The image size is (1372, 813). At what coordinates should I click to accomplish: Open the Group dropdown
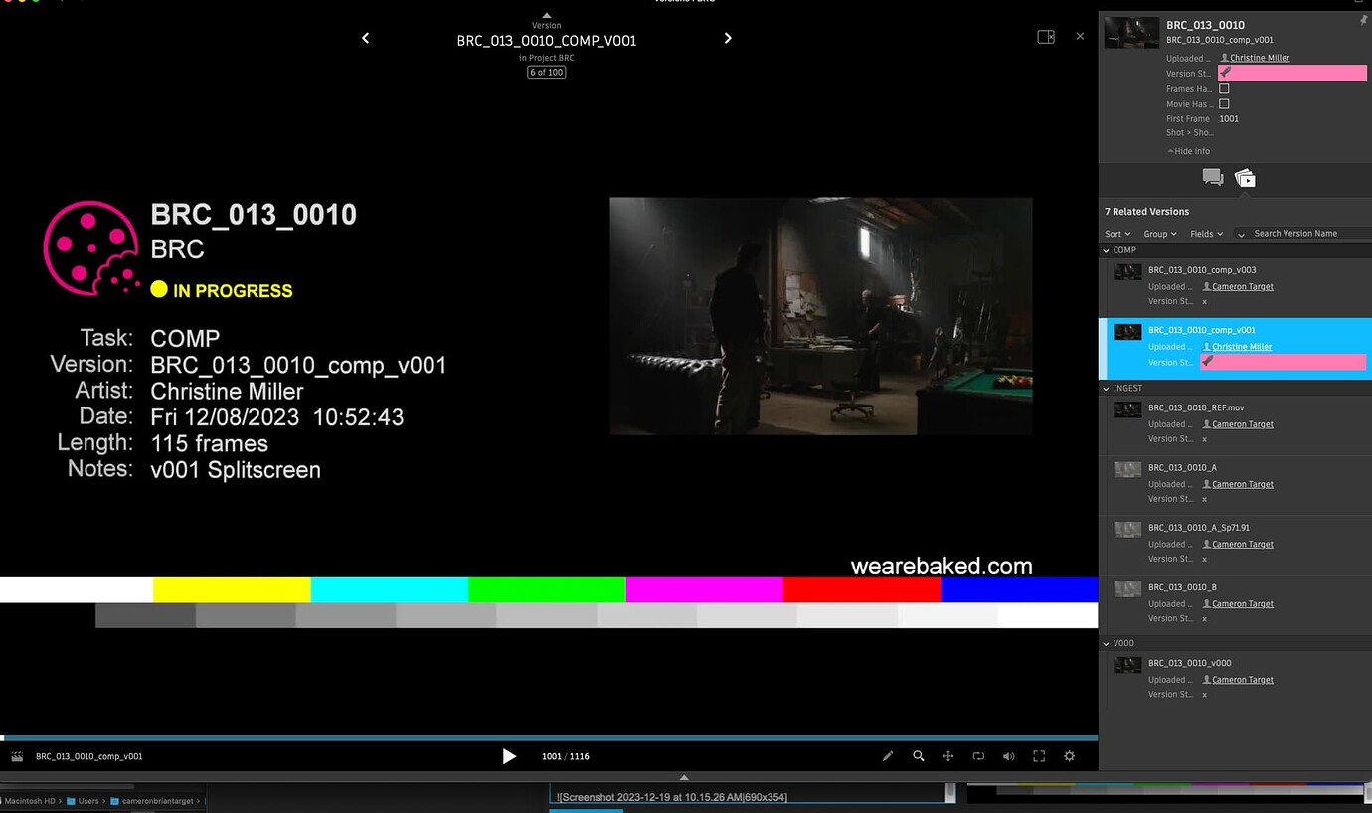[1159, 234]
